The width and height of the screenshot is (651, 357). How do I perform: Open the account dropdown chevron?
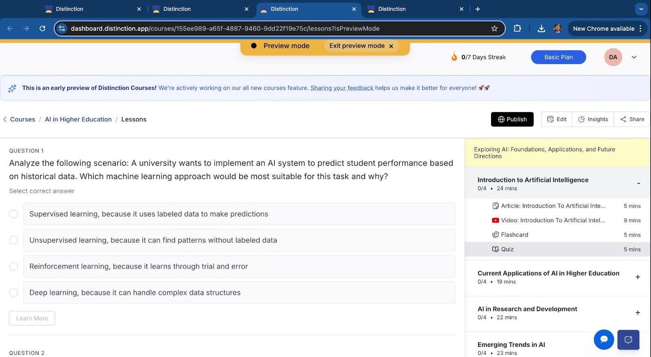pyautogui.click(x=634, y=57)
